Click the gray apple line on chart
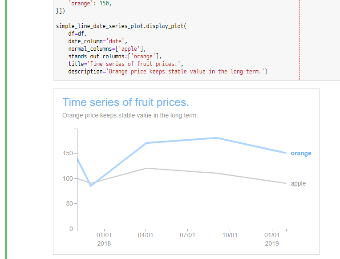 point(182,171)
